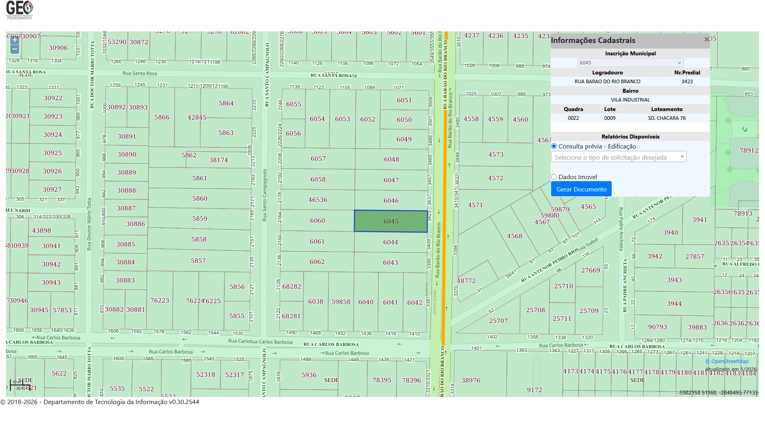The width and height of the screenshot is (765, 422).
Task: Click lot 90793 on the map
Action: (x=657, y=327)
